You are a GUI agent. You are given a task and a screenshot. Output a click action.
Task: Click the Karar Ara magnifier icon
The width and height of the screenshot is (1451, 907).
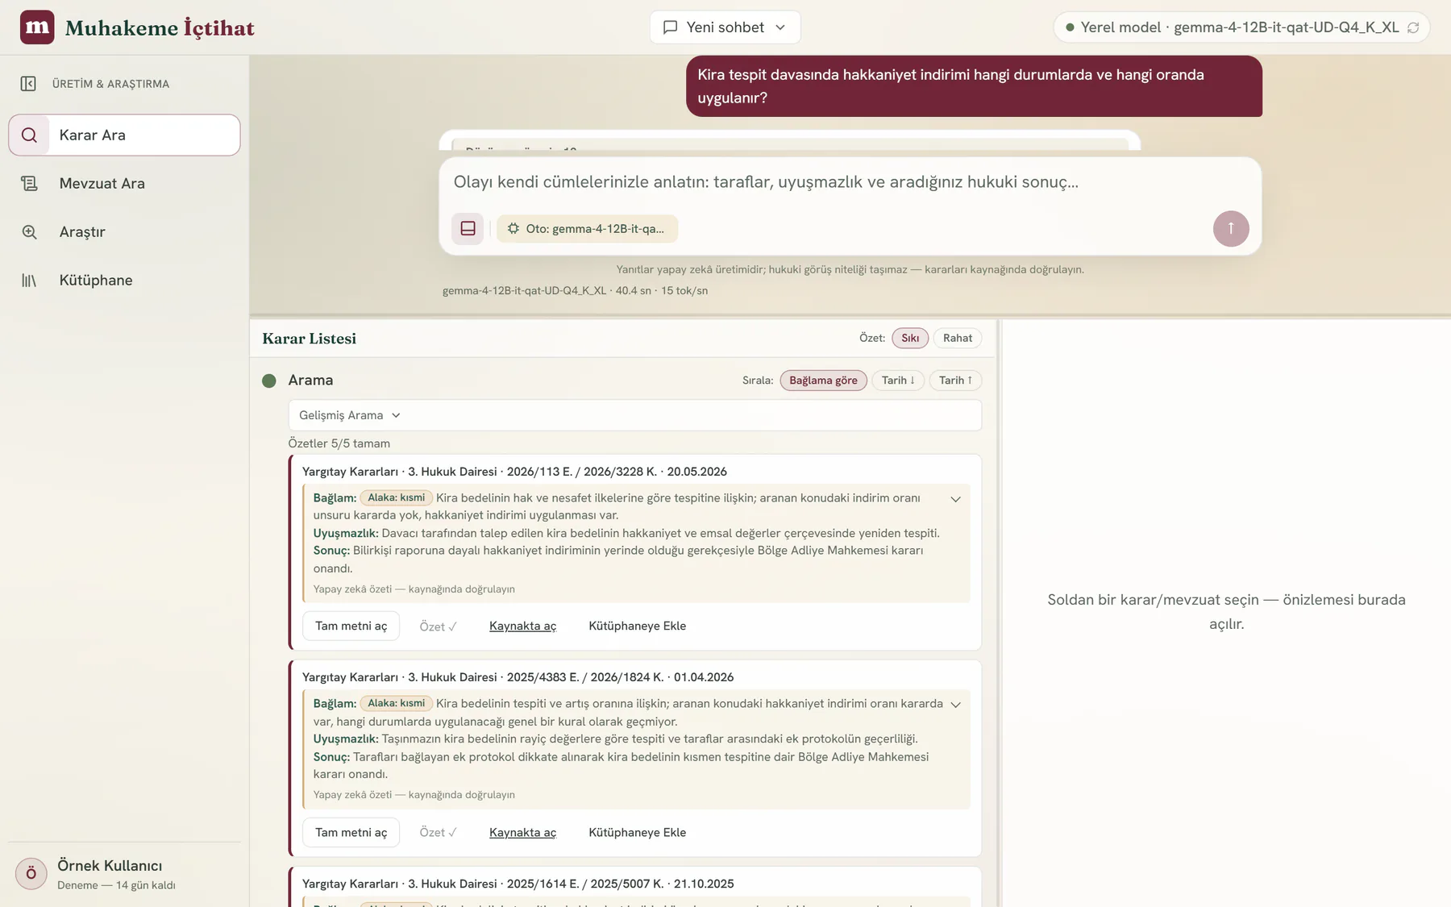pos(30,135)
